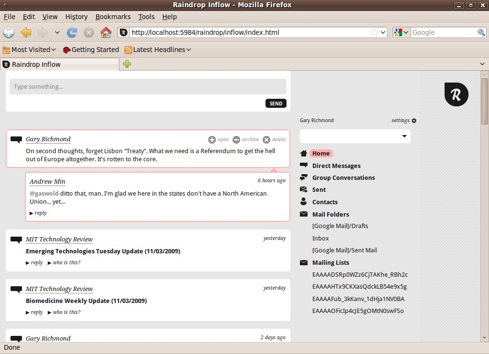
Task: Click the speech bubble icon beside Emerging Technologies
Action: pos(16,239)
